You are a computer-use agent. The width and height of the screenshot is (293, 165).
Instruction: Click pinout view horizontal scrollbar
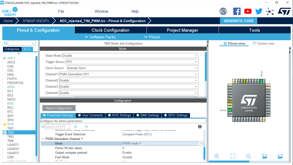pos(229,161)
